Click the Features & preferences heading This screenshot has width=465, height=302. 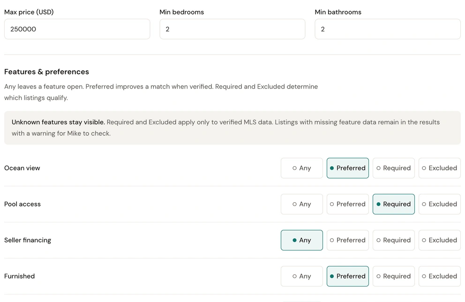click(x=46, y=72)
